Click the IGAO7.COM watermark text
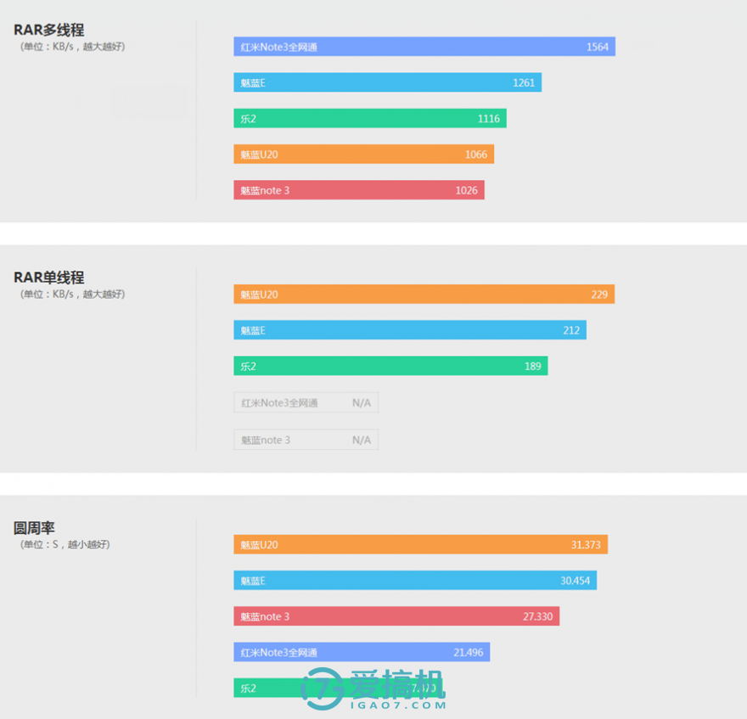 398,705
